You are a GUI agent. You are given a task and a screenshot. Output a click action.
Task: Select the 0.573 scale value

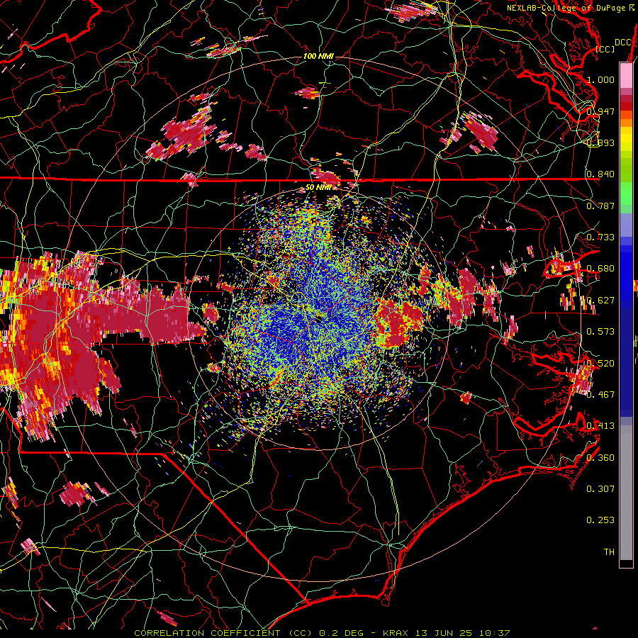(600, 332)
